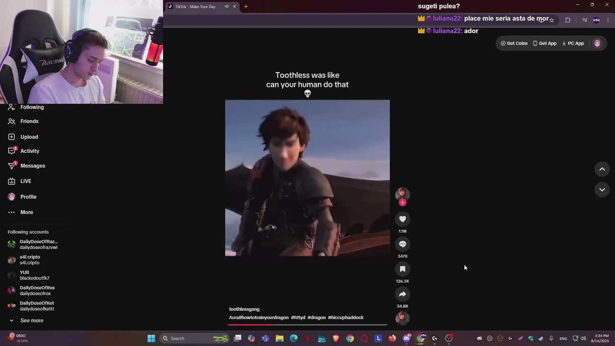Open Discord with notification badge in taskbar
The height and width of the screenshot is (346, 615).
[x=406, y=338]
